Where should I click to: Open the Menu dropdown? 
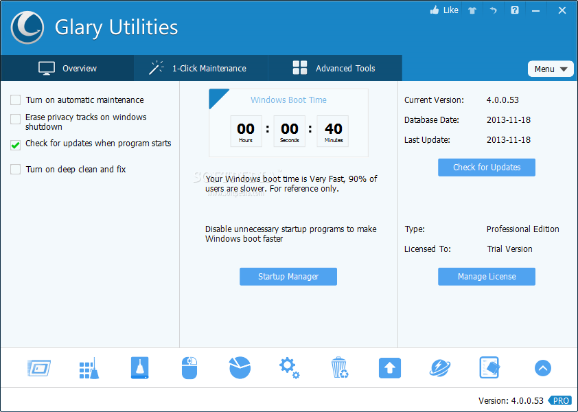click(551, 69)
